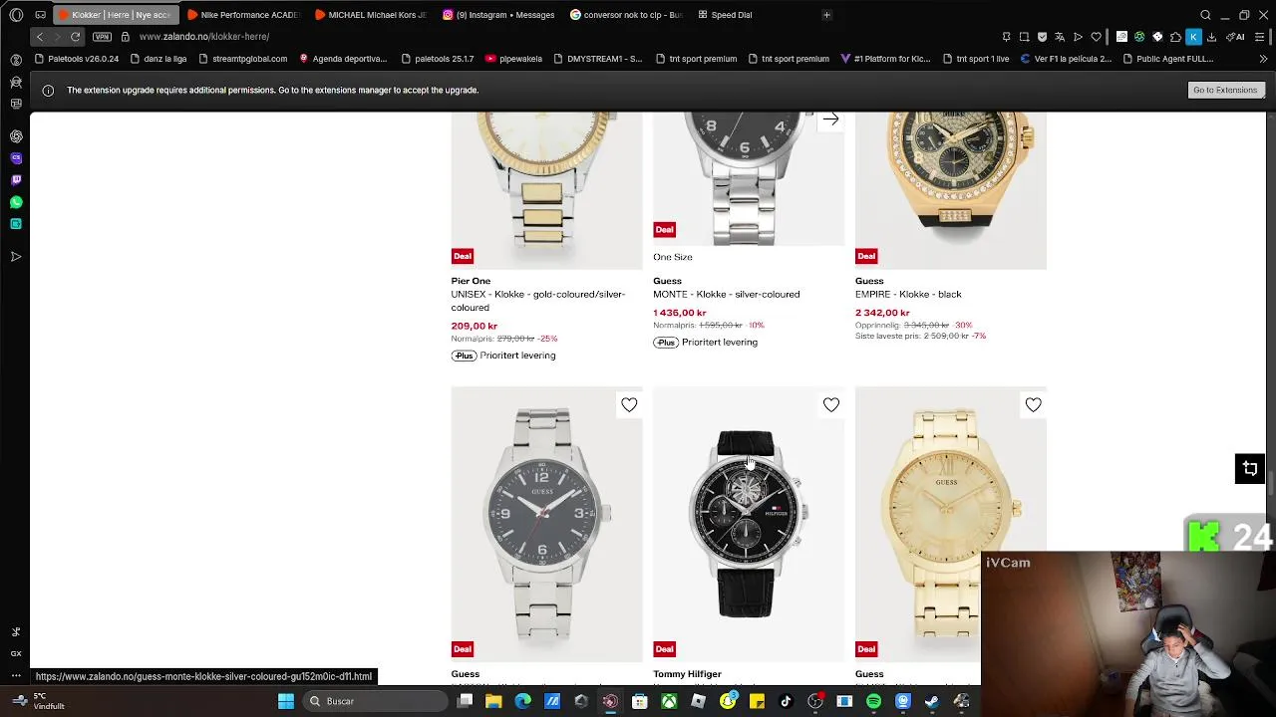This screenshot has height=717, width=1276.
Task: Open sidebar three-dots settings
Action: coord(16,675)
